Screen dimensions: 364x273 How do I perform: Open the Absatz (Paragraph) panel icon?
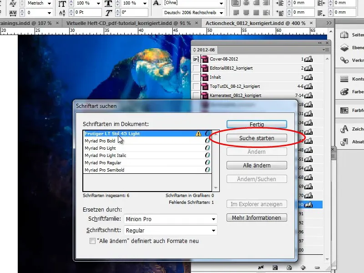point(344,142)
